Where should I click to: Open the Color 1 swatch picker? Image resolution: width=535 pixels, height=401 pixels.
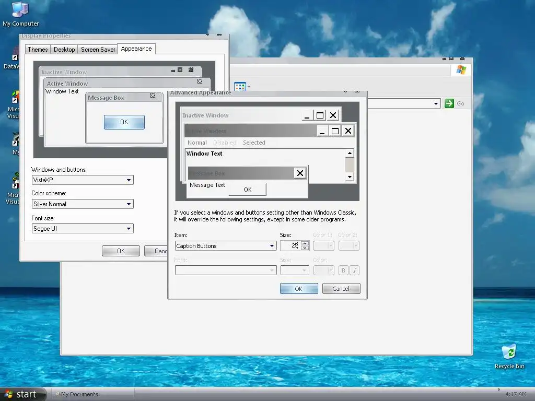[x=323, y=246]
